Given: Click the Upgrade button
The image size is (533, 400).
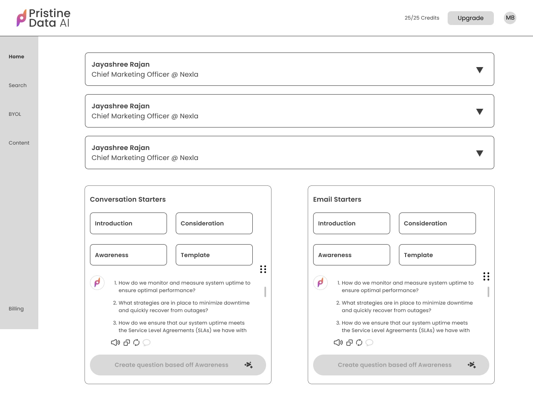Looking at the screenshot, I should click(471, 18).
